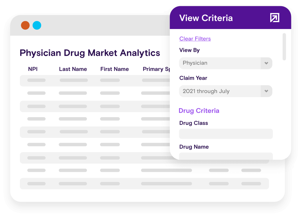Click the Drug Name input field
This screenshot has width=304, height=218.
226,156
